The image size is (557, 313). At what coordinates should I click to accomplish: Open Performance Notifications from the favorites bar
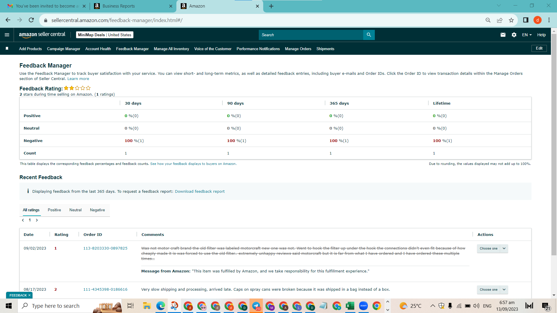258,49
